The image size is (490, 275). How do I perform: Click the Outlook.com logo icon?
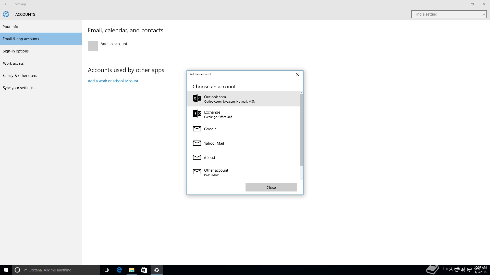pos(197,98)
